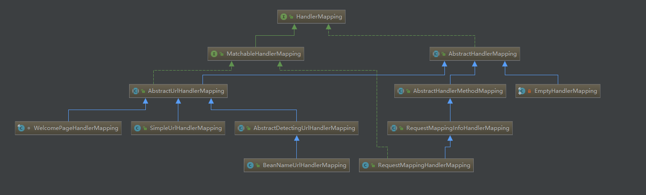Click the visibility icon next to RequestMappingHandlerMapping
The width and height of the screenshot is (646, 195).
tap(373, 165)
